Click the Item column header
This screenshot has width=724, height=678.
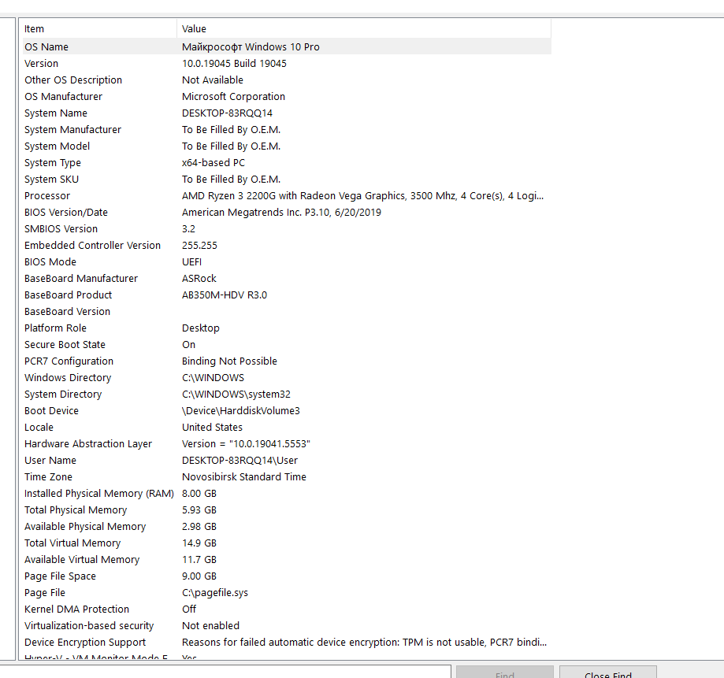[99, 28]
